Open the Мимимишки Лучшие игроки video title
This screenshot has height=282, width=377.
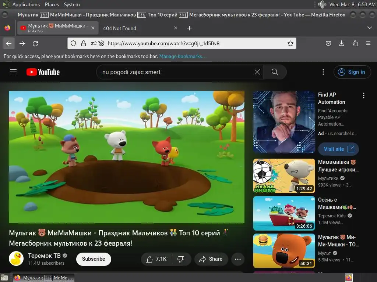(x=338, y=166)
